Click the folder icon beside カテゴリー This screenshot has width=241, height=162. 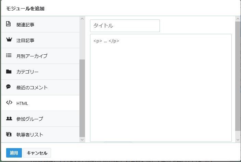point(9,71)
